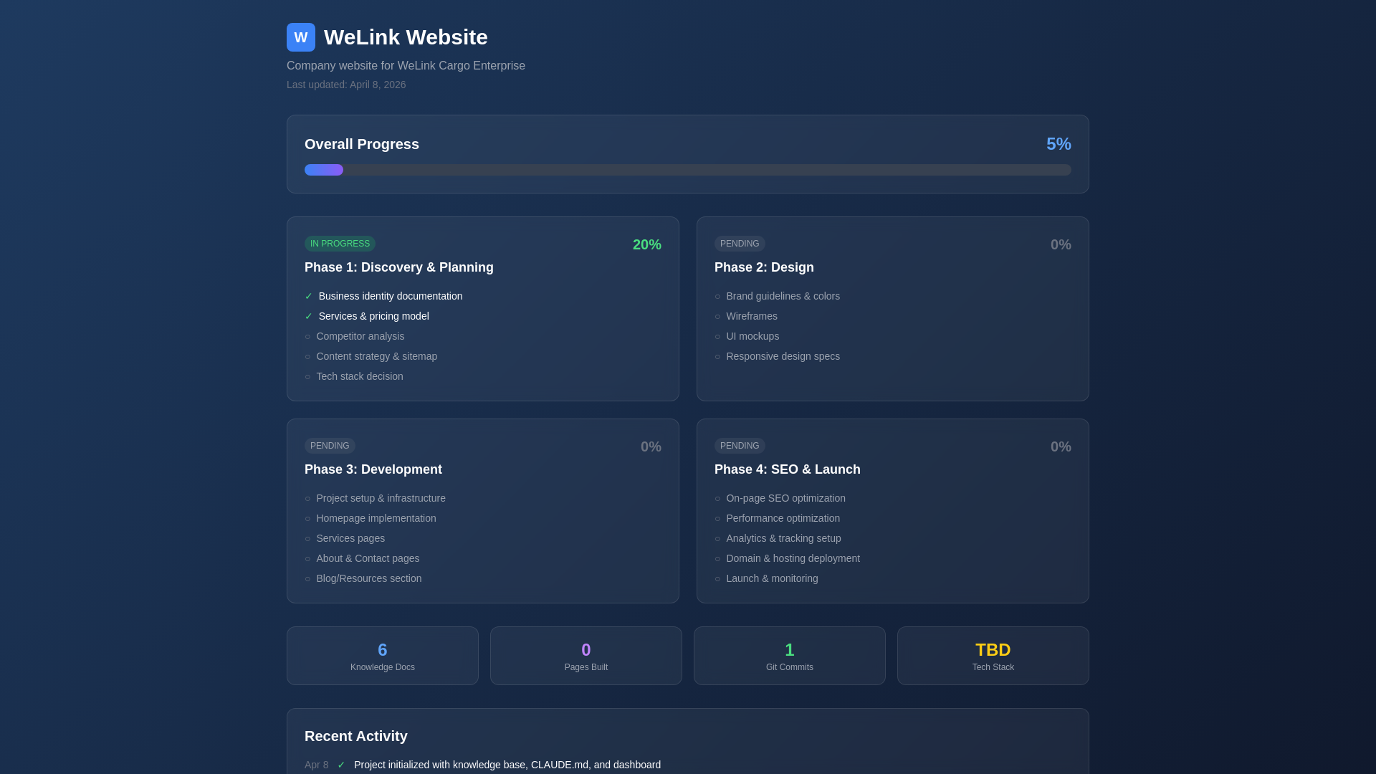
Task: Click PENDING badge on Phase 4 card
Action: [x=740, y=446]
